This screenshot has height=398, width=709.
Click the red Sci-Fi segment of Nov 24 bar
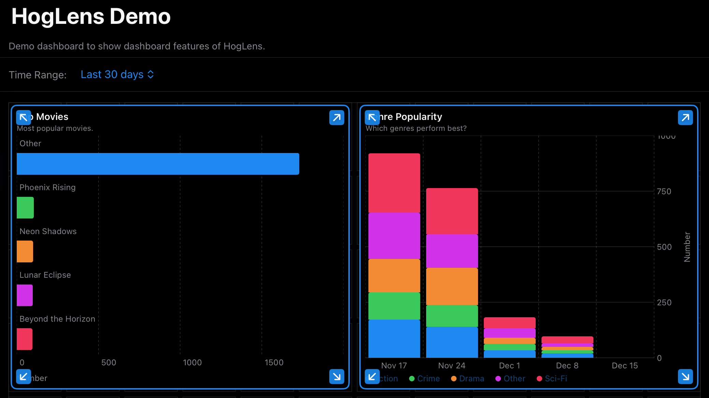(x=452, y=211)
